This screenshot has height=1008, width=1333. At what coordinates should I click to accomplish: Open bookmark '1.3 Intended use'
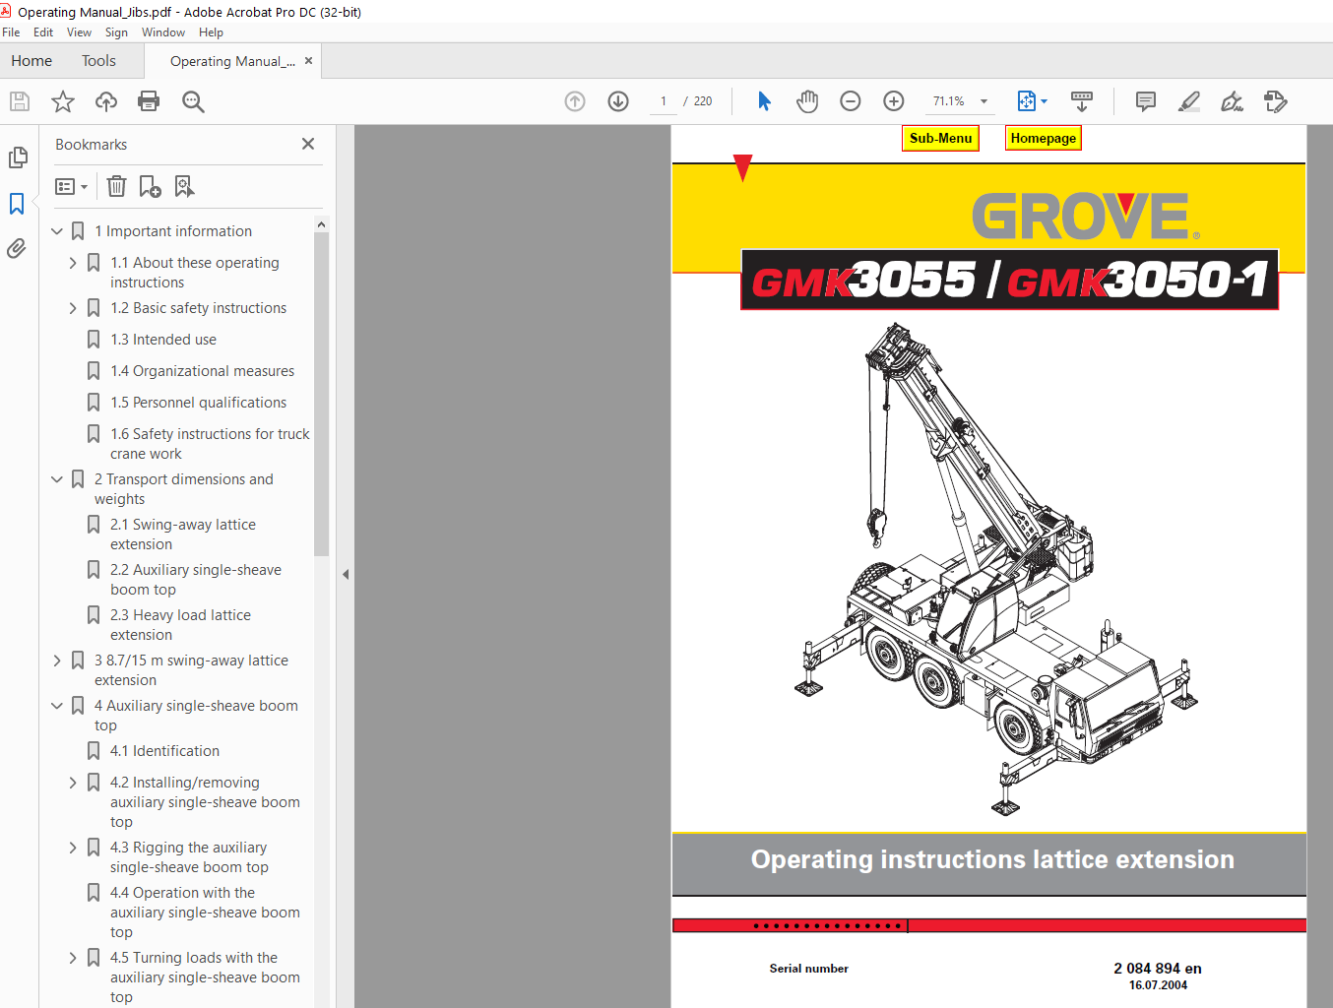pyautogui.click(x=163, y=340)
